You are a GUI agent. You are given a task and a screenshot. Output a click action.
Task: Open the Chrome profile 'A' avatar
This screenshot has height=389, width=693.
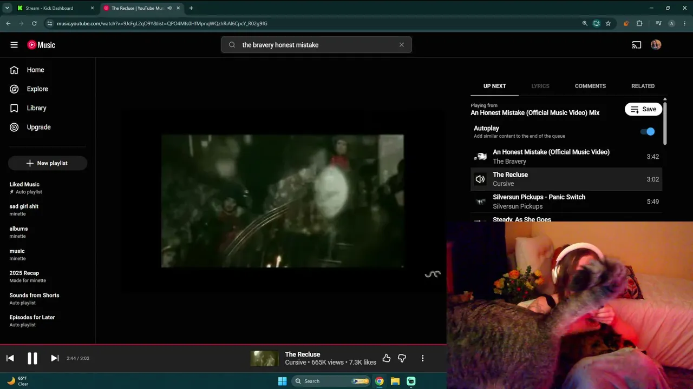pyautogui.click(x=672, y=23)
